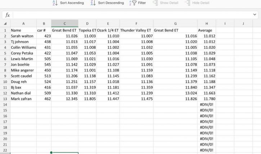Screen dimensions: 261x154
Task: Select the 'Thunder Valley ET' header cell
Action: [x=136, y=30]
